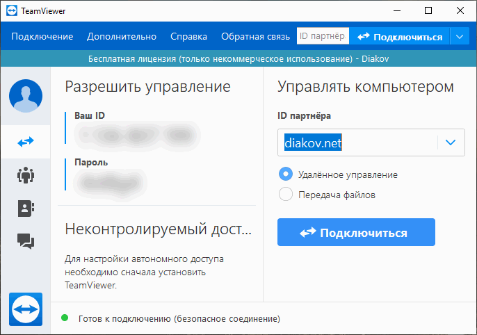Expand the ID партнёра dropdown arrow
The height and width of the screenshot is (335, 477).
[x=451, y=142]
